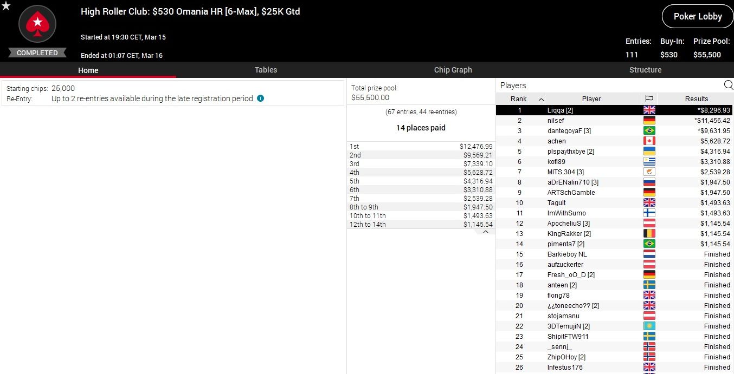The width and height of the screenshot is (734, 374).
Task: Click the favorite star icon
Action: point(6,6)
